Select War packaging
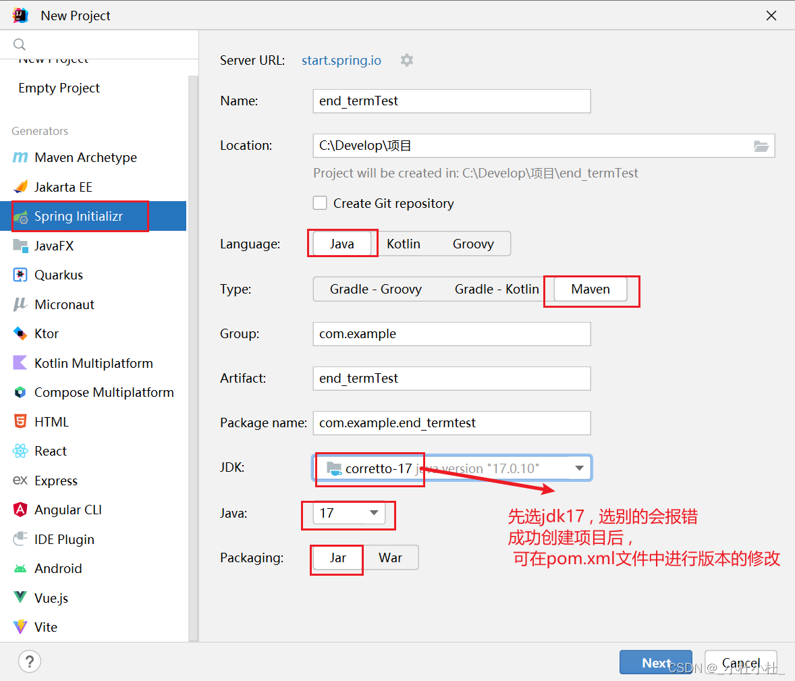 click(x=390, y=557)
